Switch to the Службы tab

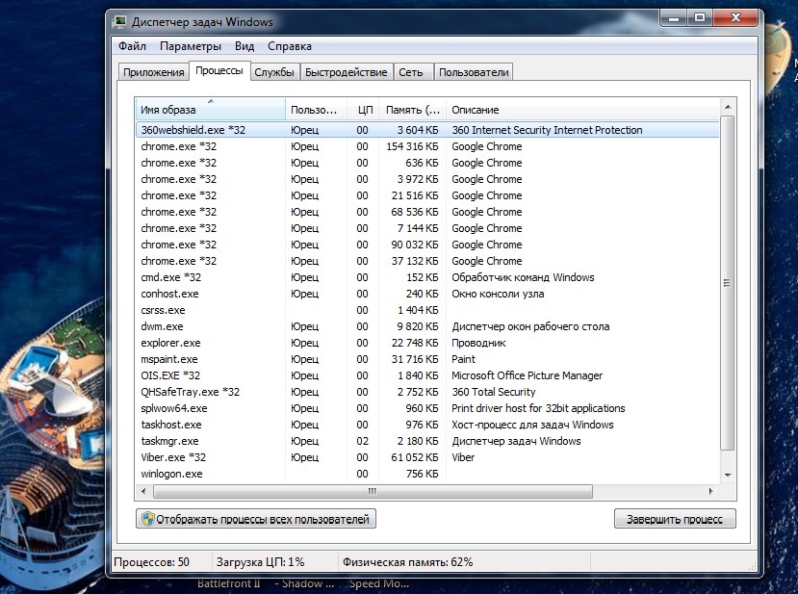click(275, 72)
